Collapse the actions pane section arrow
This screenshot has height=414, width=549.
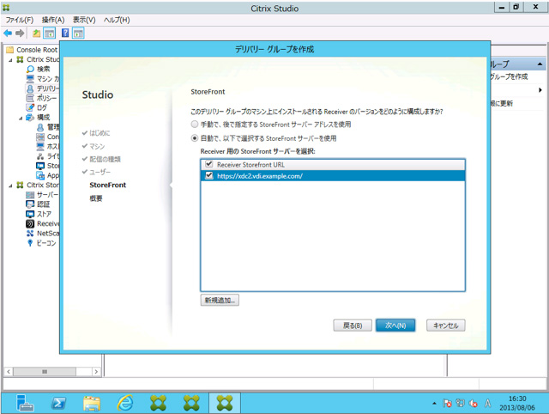point(540,64)
